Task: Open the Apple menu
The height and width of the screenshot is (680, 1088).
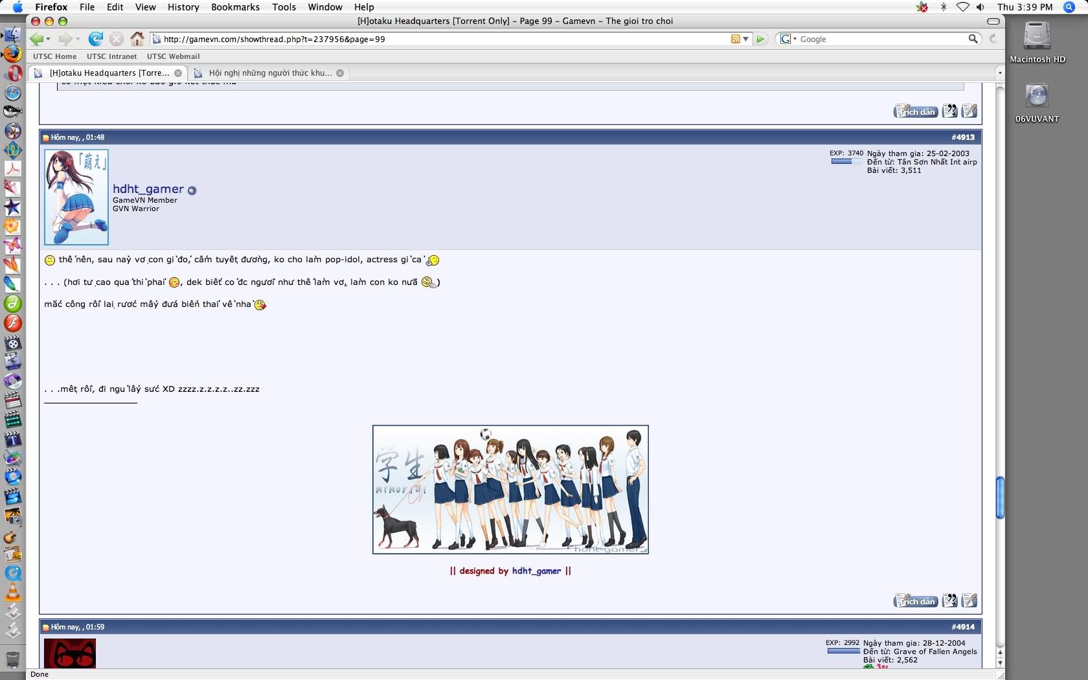Action: coord(17,7)
